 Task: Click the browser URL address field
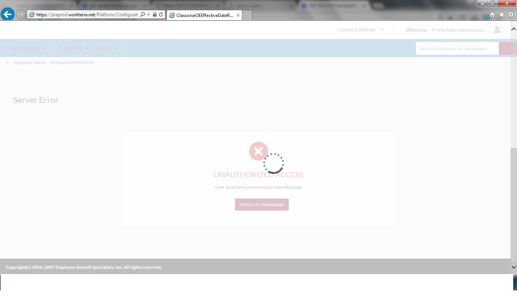click(x=87, y=15)
